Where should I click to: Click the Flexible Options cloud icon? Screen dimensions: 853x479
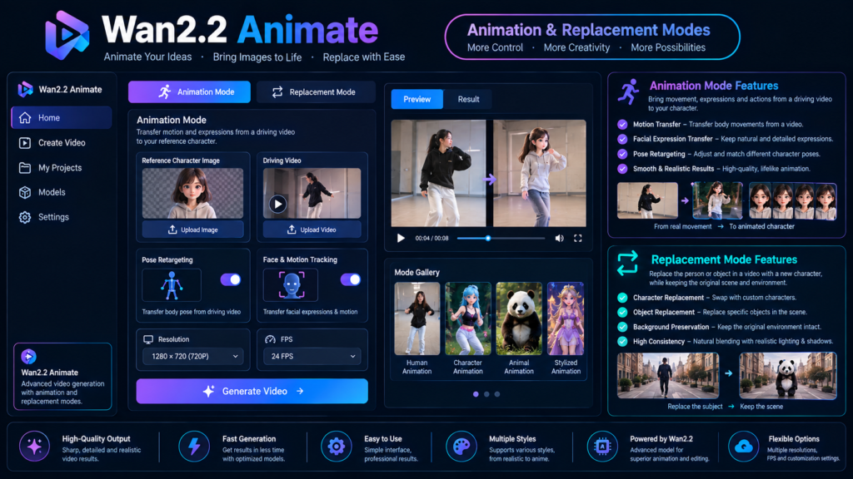point(743,447)
